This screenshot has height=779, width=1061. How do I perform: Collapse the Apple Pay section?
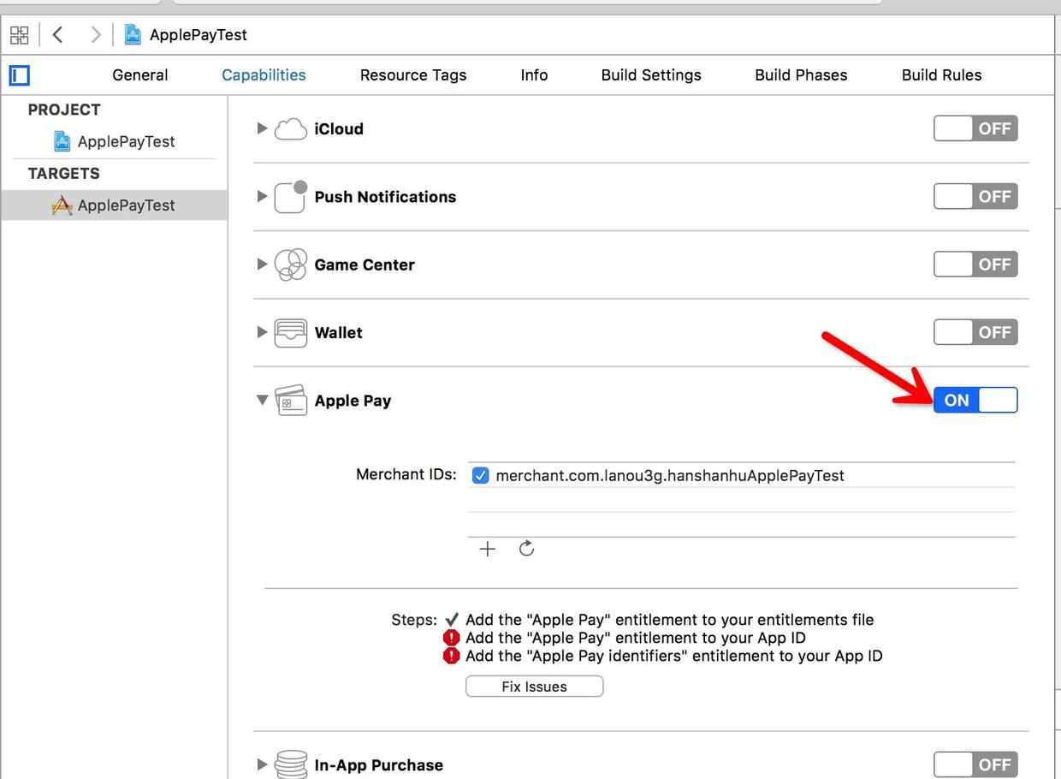(263, 400)
